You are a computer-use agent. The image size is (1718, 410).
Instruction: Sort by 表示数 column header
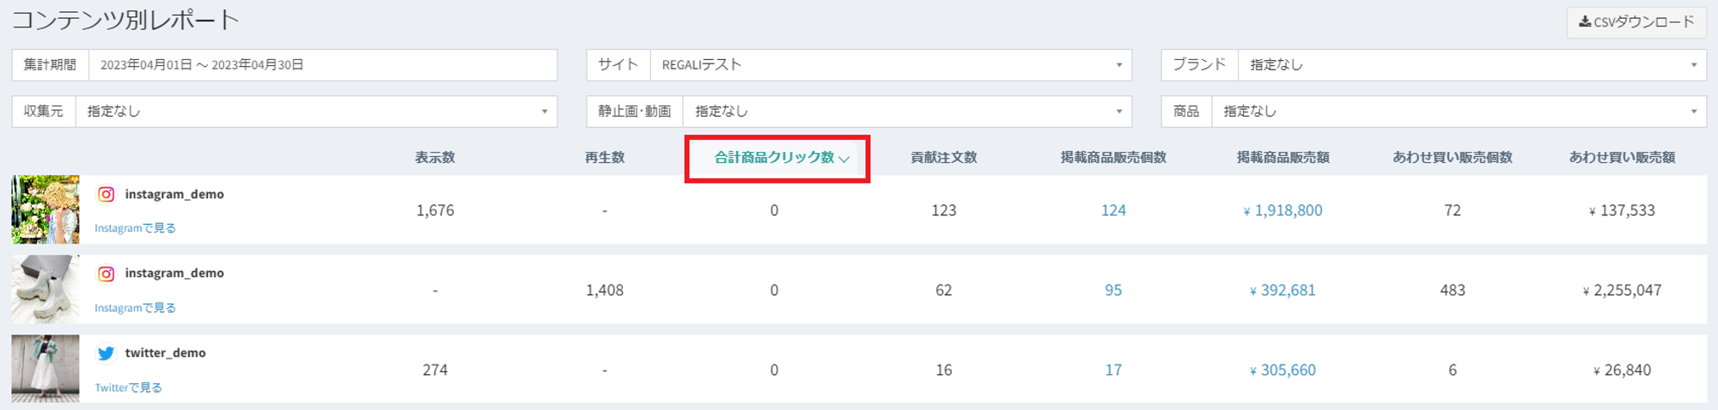[435, 158]
